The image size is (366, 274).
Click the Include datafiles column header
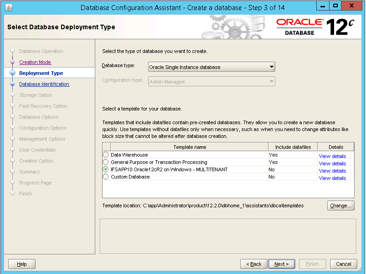[293, 147]
